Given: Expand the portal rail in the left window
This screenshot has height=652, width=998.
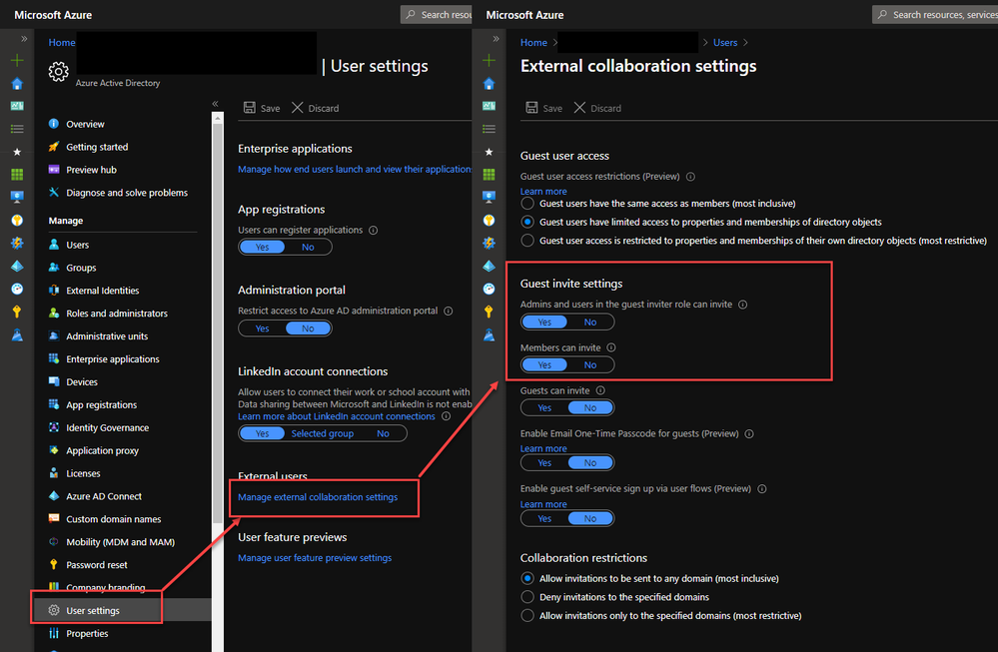Looking at the screenshot, I should pyautogui.click(x=24, y=39).
